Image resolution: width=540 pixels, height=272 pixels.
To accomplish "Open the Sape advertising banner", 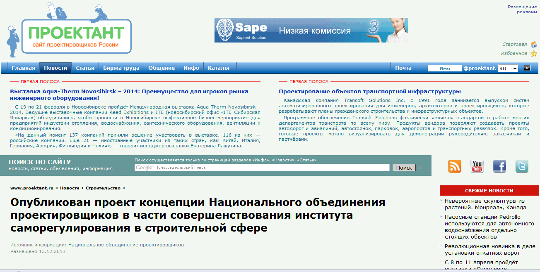I will (x=311, y=30).
